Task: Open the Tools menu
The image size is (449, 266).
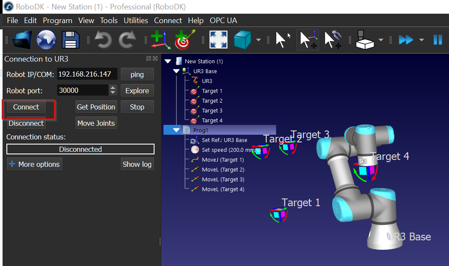Action: click(x=109, y=21)
